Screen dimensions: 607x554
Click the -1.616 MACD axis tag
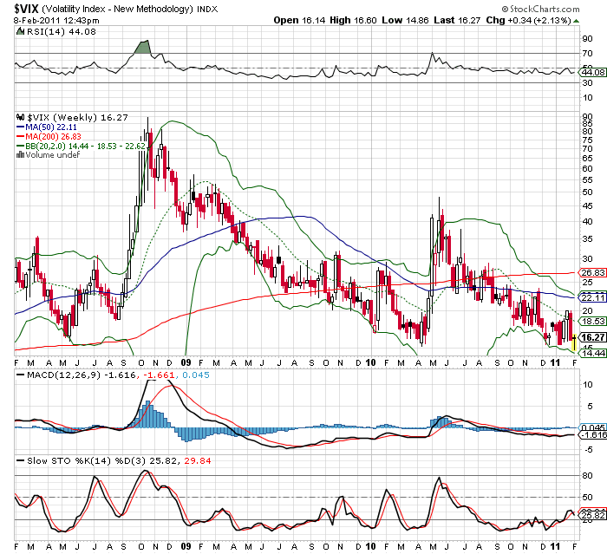coord(593,435)
